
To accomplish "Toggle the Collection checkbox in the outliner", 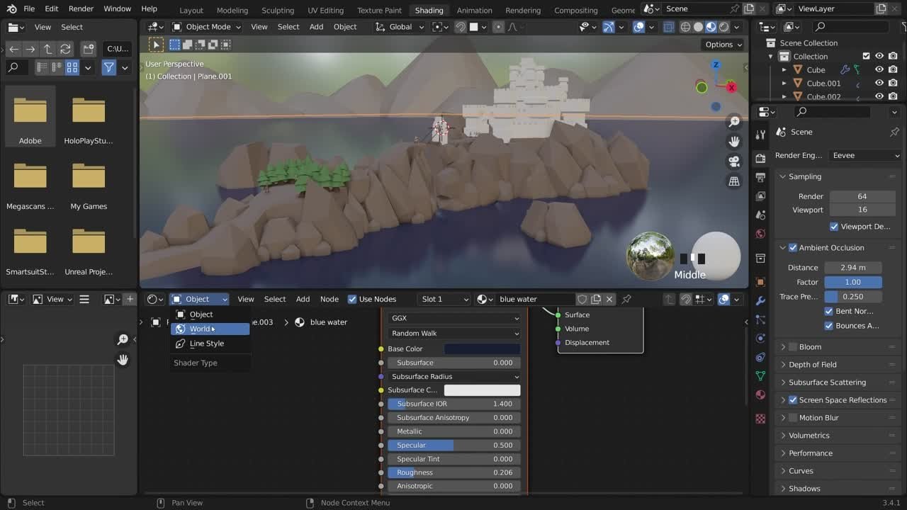I will click(x=867, y=56).
